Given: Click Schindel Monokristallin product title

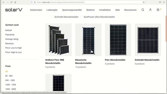Looking at the screenshot, I should coord(147,60).
